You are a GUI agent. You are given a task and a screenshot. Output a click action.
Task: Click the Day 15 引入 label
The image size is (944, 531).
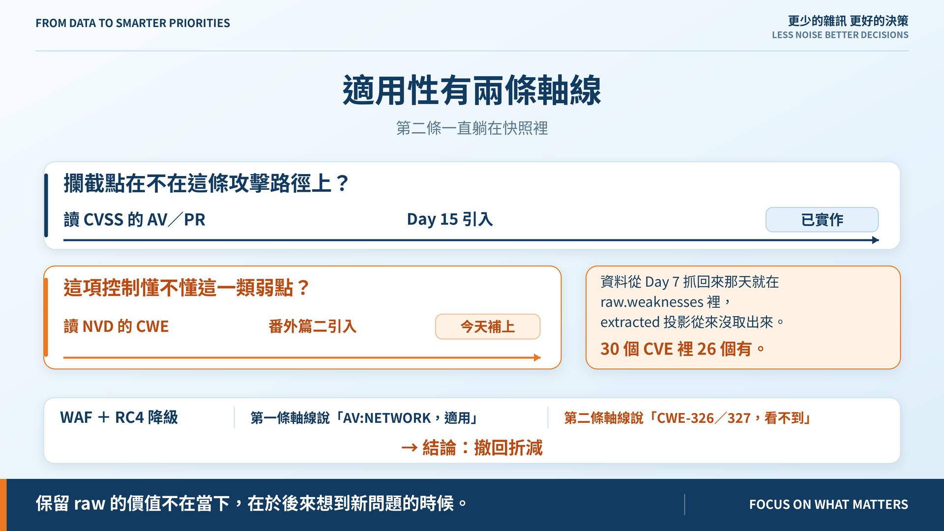pyautogui.click(x=450, y=219)
